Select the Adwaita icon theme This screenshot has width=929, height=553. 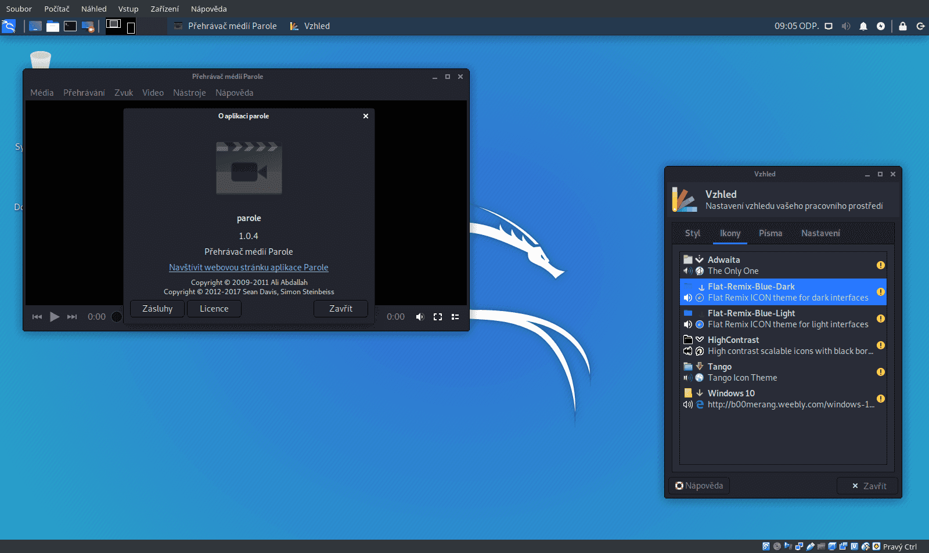(x=755, y=265)
